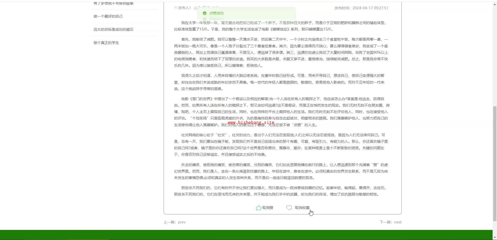
Task: Toggle the 取消收藏 text label to unfavorite
Action: 302,208
